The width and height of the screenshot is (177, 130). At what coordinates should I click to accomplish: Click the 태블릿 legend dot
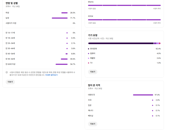pyautogui.click(x=88, y=58)
